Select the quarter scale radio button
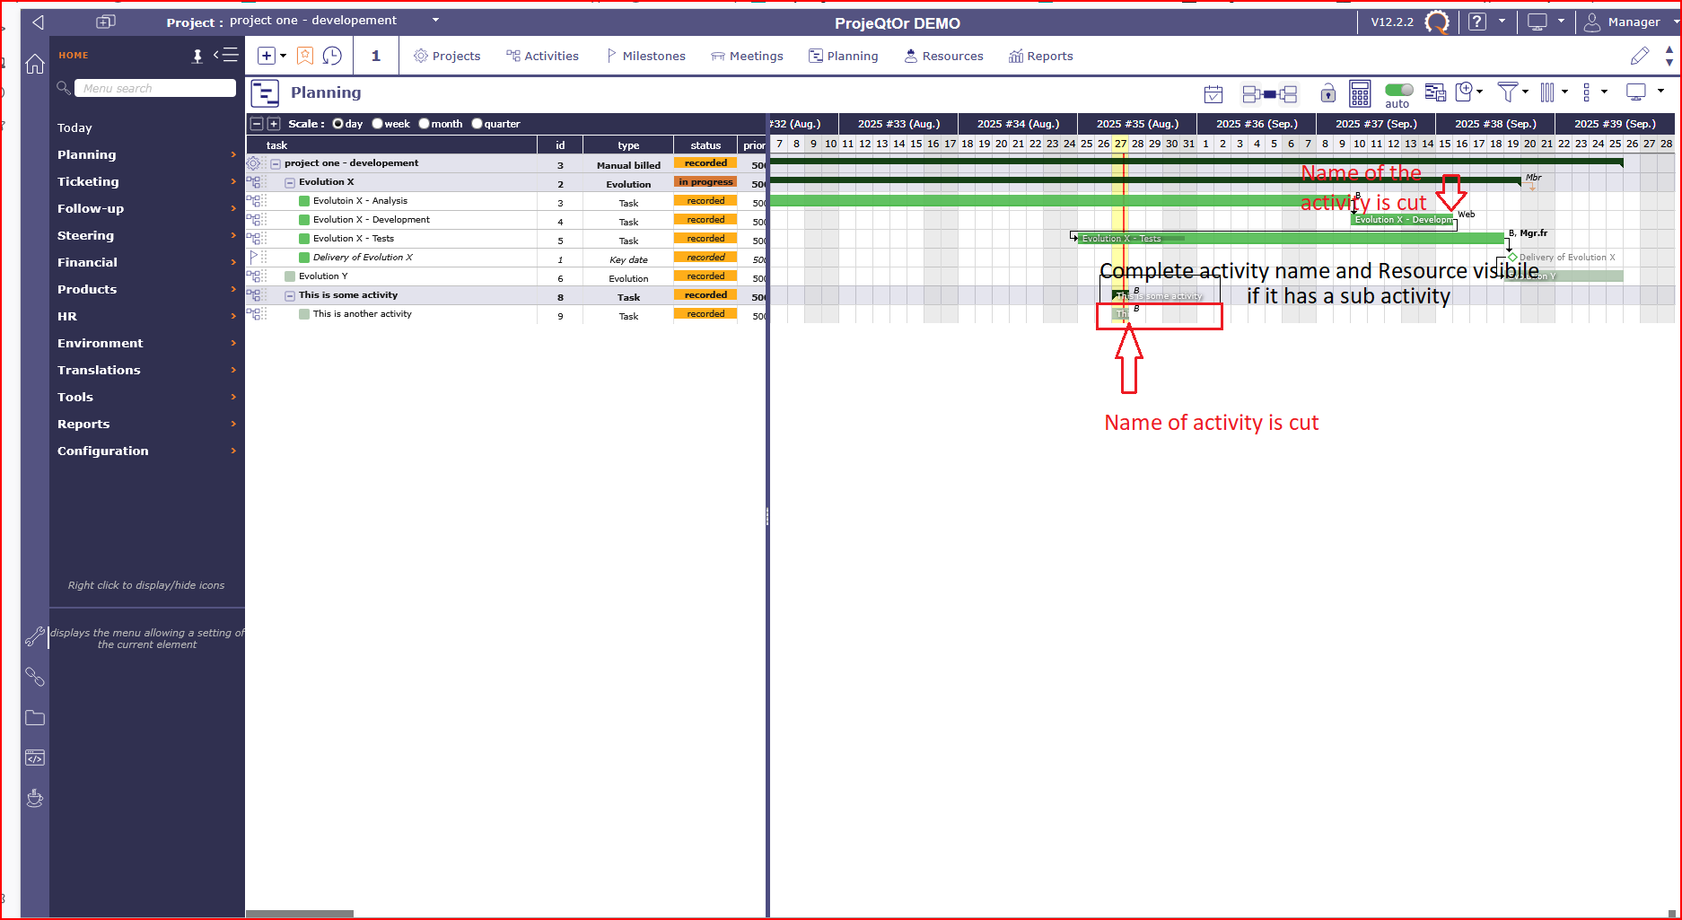Viewport: 1682px width, 920px height. pyautogui.click(x=477, y=124)
